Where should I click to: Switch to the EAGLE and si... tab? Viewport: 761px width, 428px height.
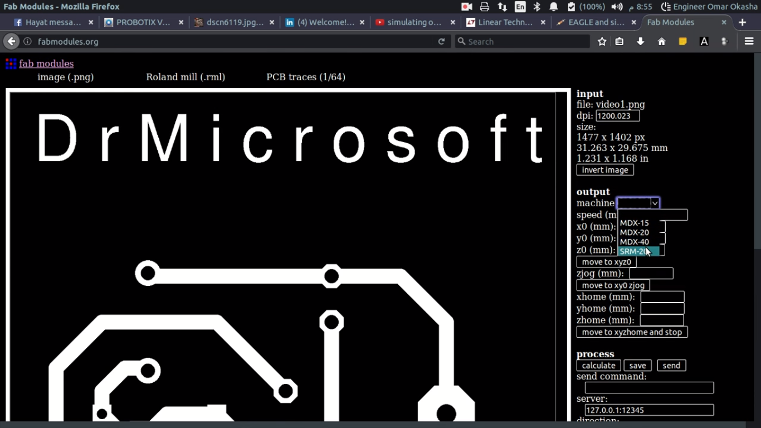pyautogui.click(x=596, y=22)
